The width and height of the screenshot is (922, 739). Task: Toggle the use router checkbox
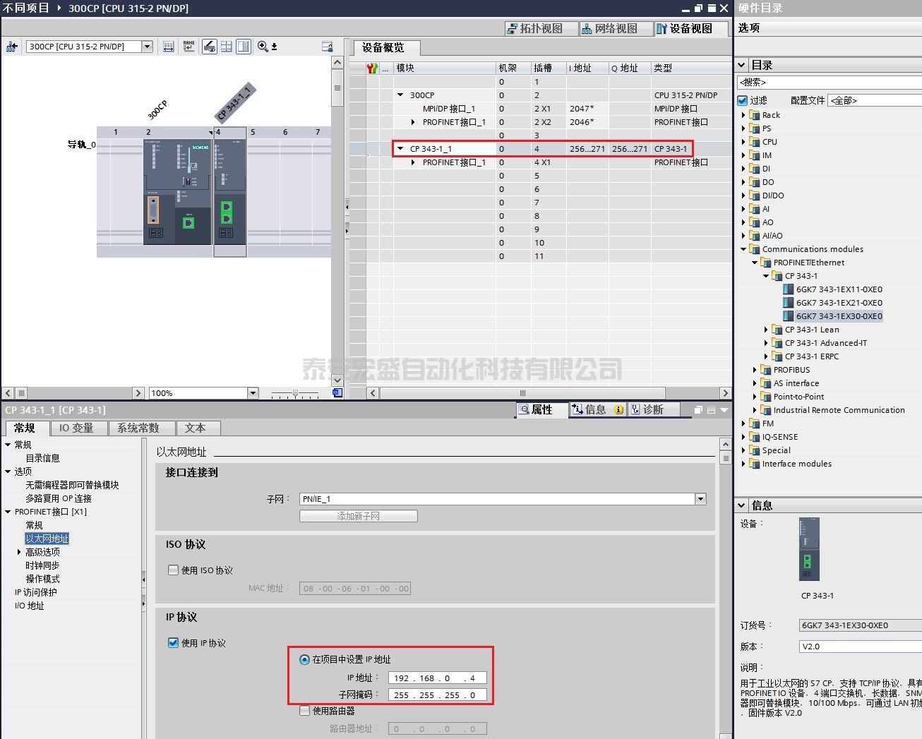pyautogui.click(x=305, y=711)
